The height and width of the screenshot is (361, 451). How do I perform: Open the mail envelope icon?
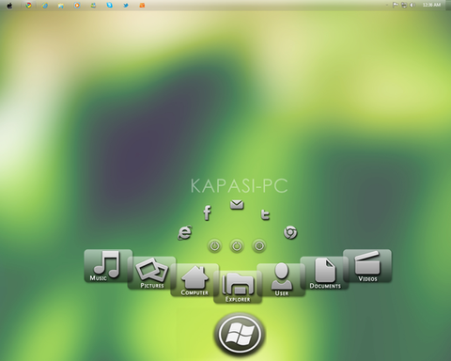coord(237,205)
